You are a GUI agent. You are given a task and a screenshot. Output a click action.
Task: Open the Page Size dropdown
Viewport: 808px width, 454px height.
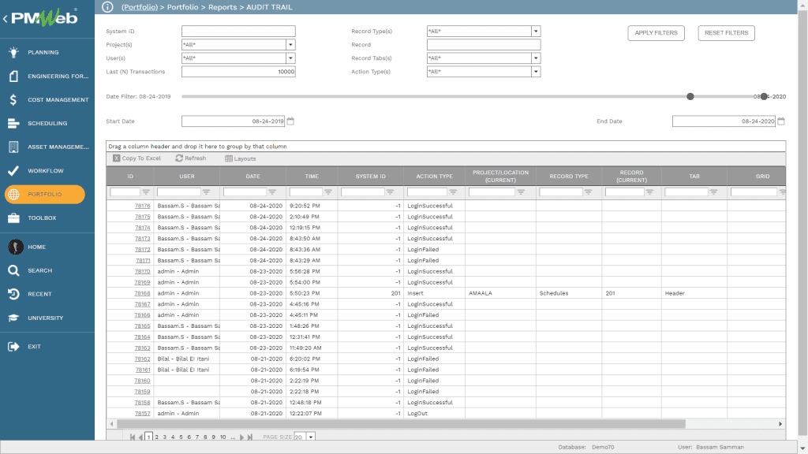click(x=311, y=437)
